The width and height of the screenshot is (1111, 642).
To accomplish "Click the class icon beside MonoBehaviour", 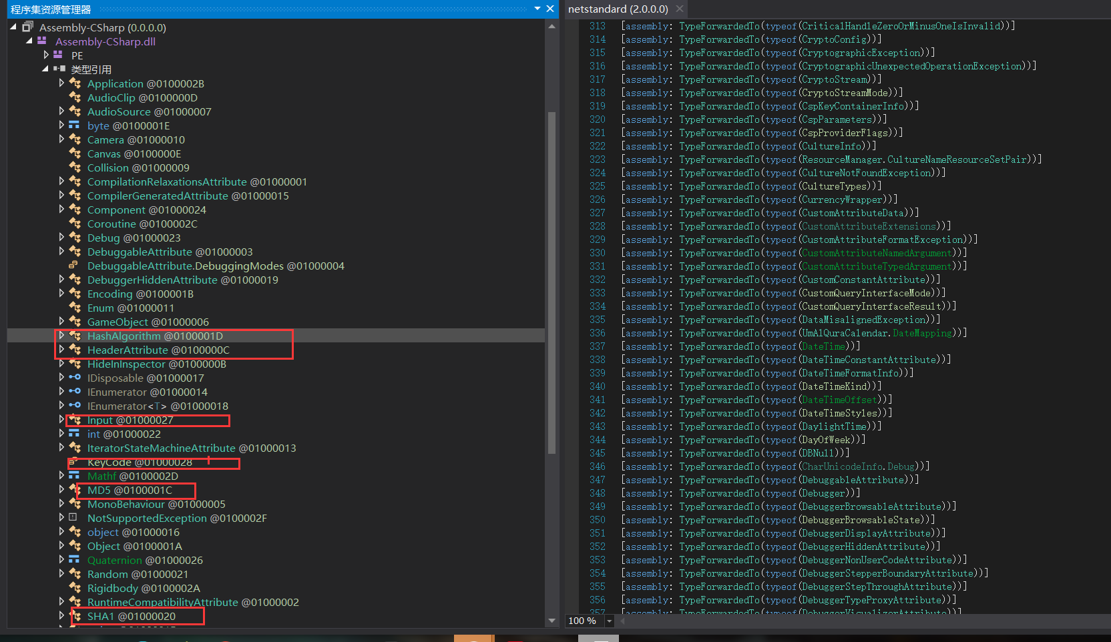I will click(x=75, y=504).
